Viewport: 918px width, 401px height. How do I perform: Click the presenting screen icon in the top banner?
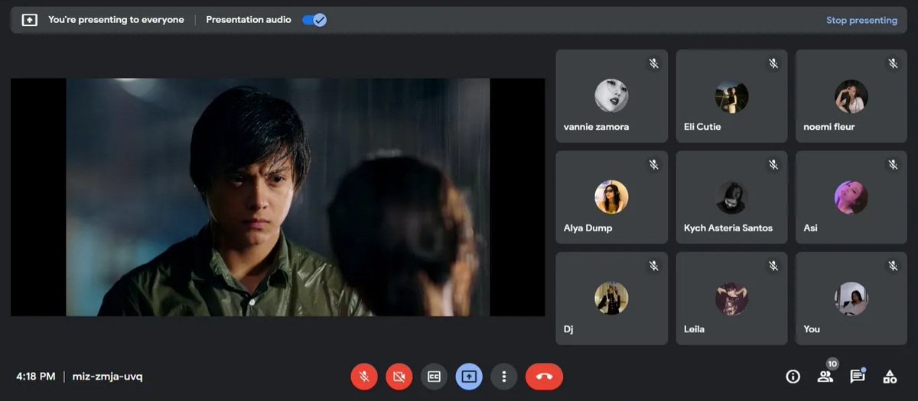[x=29, y=20]
